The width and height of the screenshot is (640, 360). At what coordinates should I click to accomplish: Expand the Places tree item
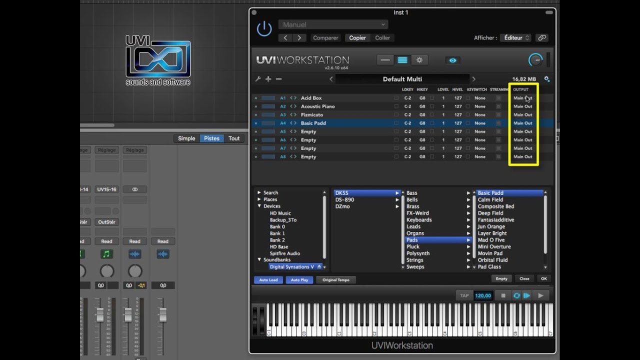coord(259,199)
